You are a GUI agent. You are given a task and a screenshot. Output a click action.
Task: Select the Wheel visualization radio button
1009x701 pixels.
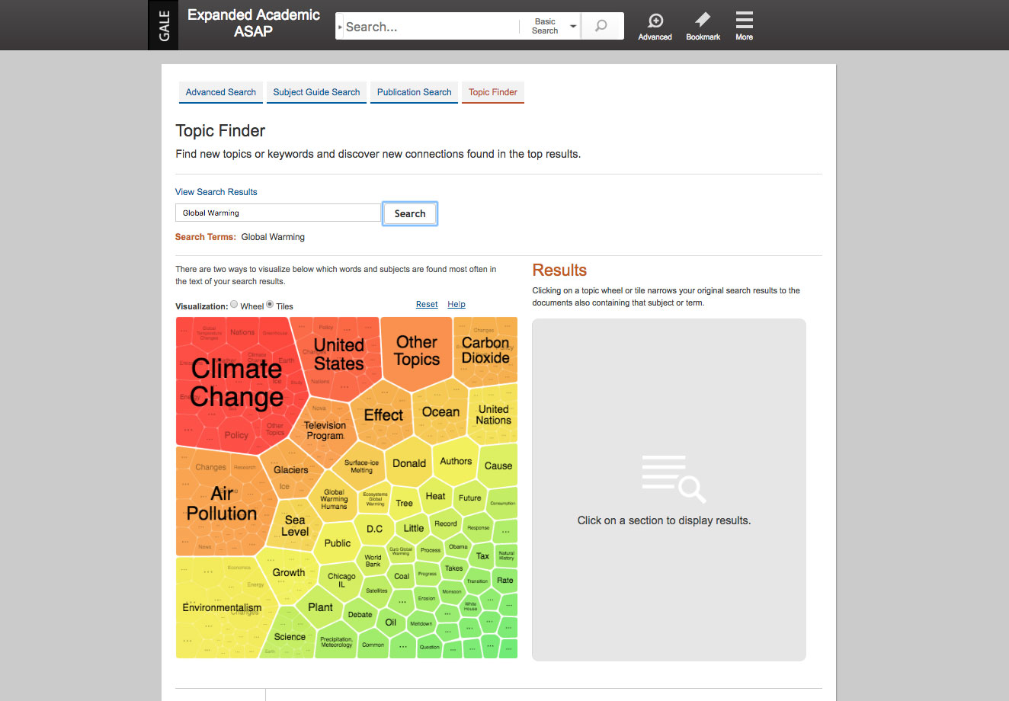234,304
